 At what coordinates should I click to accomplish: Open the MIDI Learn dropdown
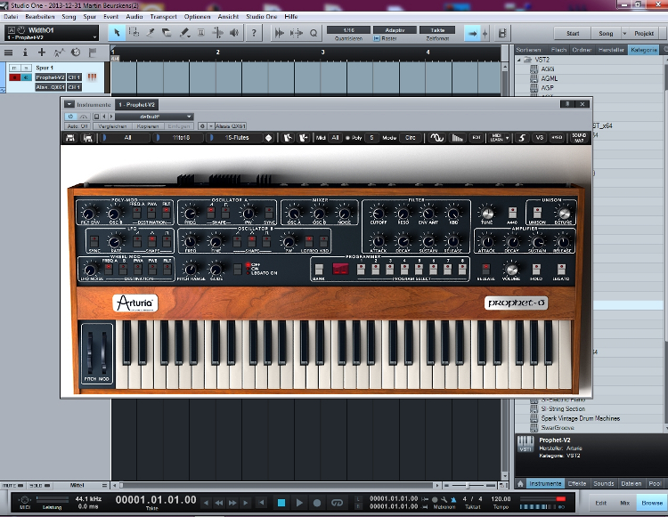click(x=498, y=138)
